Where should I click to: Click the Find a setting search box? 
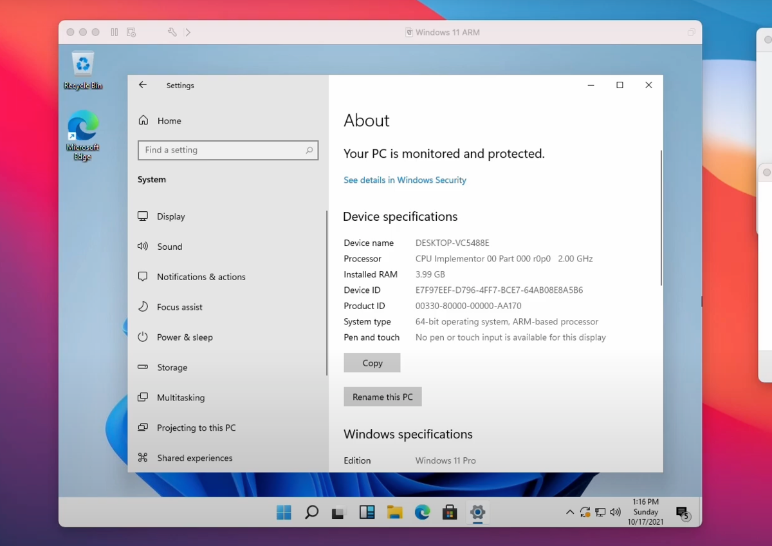point(228,150)
